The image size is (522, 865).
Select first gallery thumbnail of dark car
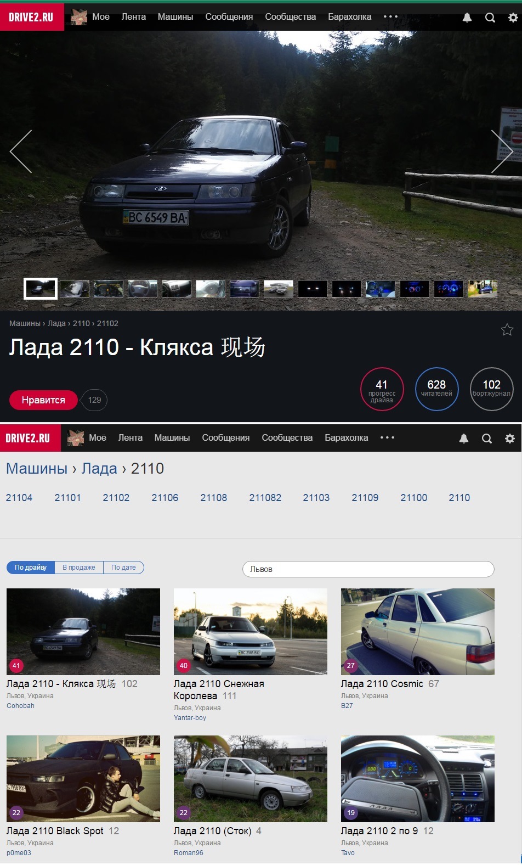tap(41, 289)
